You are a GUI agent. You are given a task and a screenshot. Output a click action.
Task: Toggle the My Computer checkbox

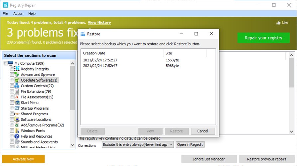(x=6, y=63)
